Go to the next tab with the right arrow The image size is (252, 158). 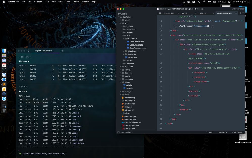click(x=161, y=13)
